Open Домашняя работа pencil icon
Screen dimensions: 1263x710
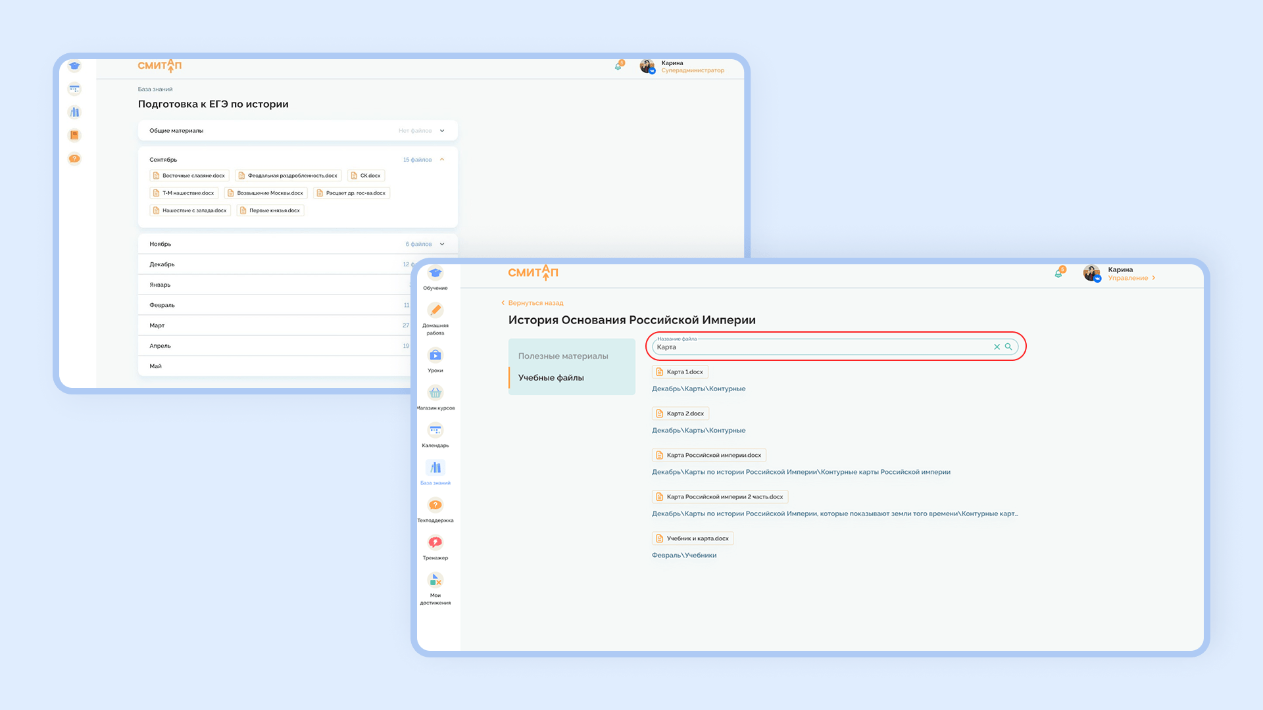(435, 310)
